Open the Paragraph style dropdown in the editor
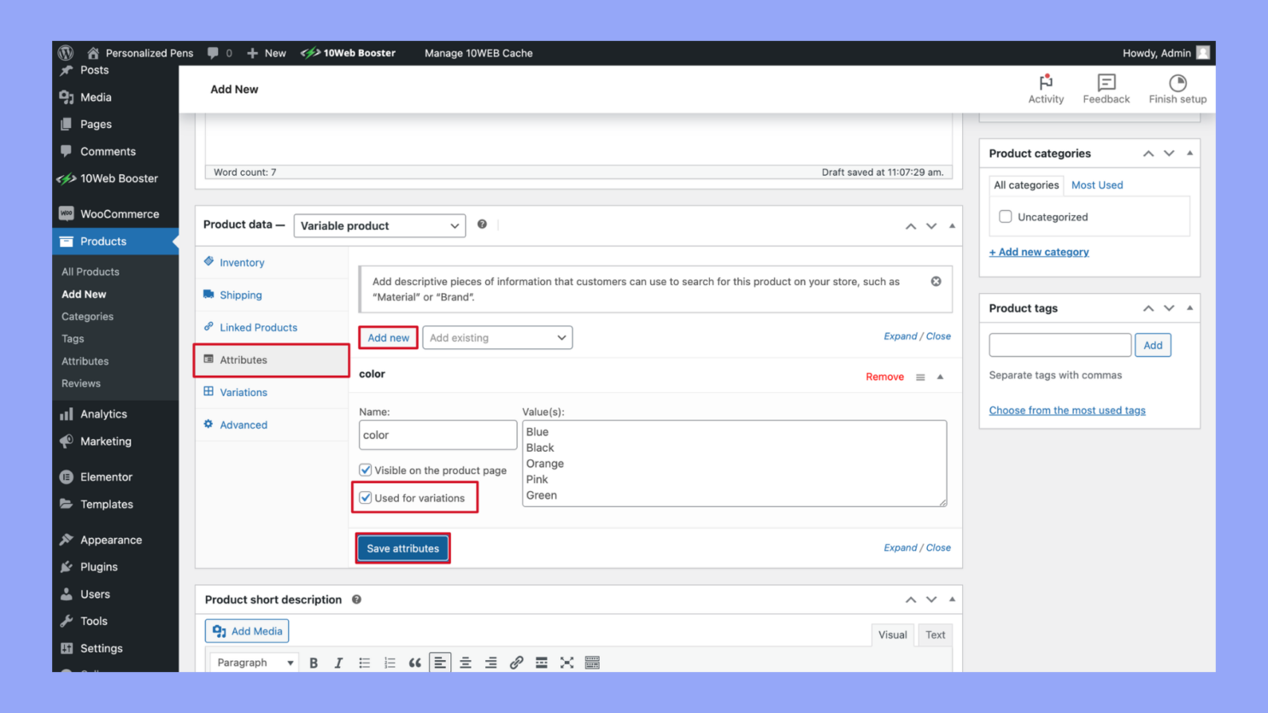 (x=253, y=662)
